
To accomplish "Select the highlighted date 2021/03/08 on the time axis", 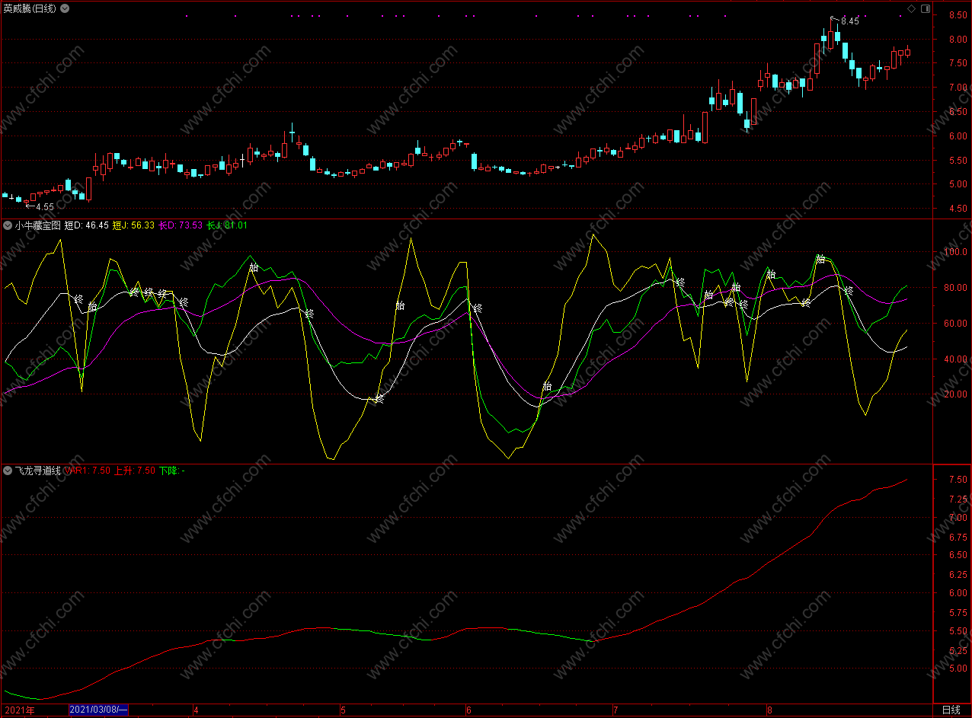I will pos(98,710).
